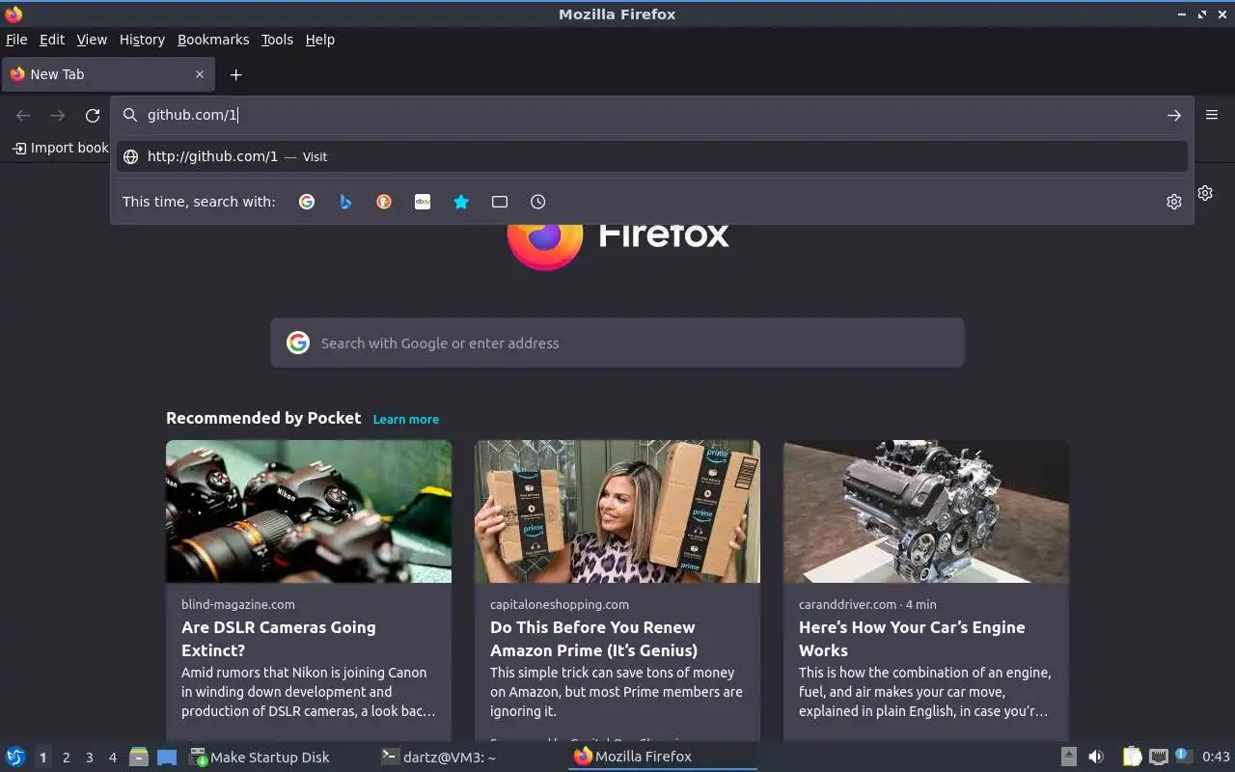Click the eject removable media tray icon

1069,757
